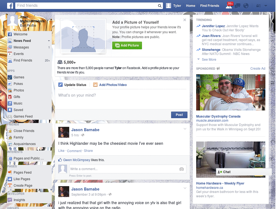The image size is (279, 209).
Task: Select the Update Status tab
Action: click(72, 85)
